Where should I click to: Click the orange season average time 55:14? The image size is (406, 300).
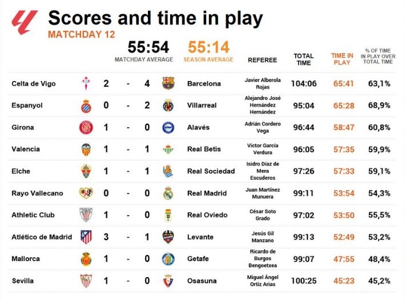tap(208, 46)
